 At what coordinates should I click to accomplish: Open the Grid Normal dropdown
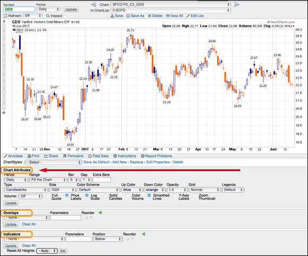pyautogui.click(x=204, y=190)
